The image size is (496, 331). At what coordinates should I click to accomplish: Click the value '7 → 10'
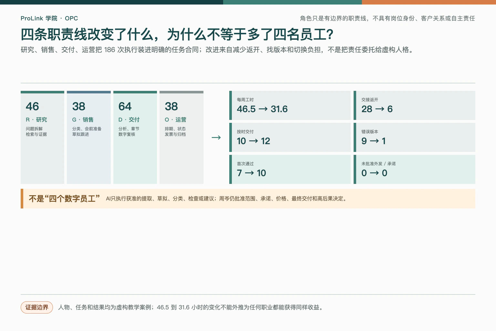252,173
